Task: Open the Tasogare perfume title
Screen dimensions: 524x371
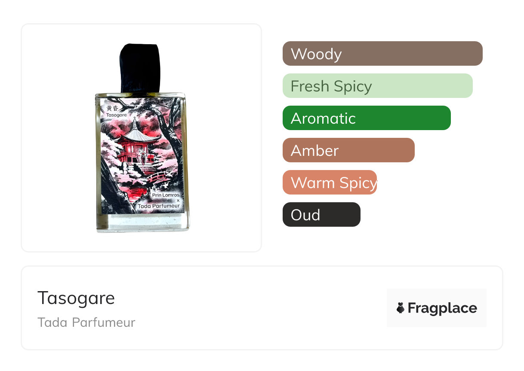Action: [x=76, y=298]
